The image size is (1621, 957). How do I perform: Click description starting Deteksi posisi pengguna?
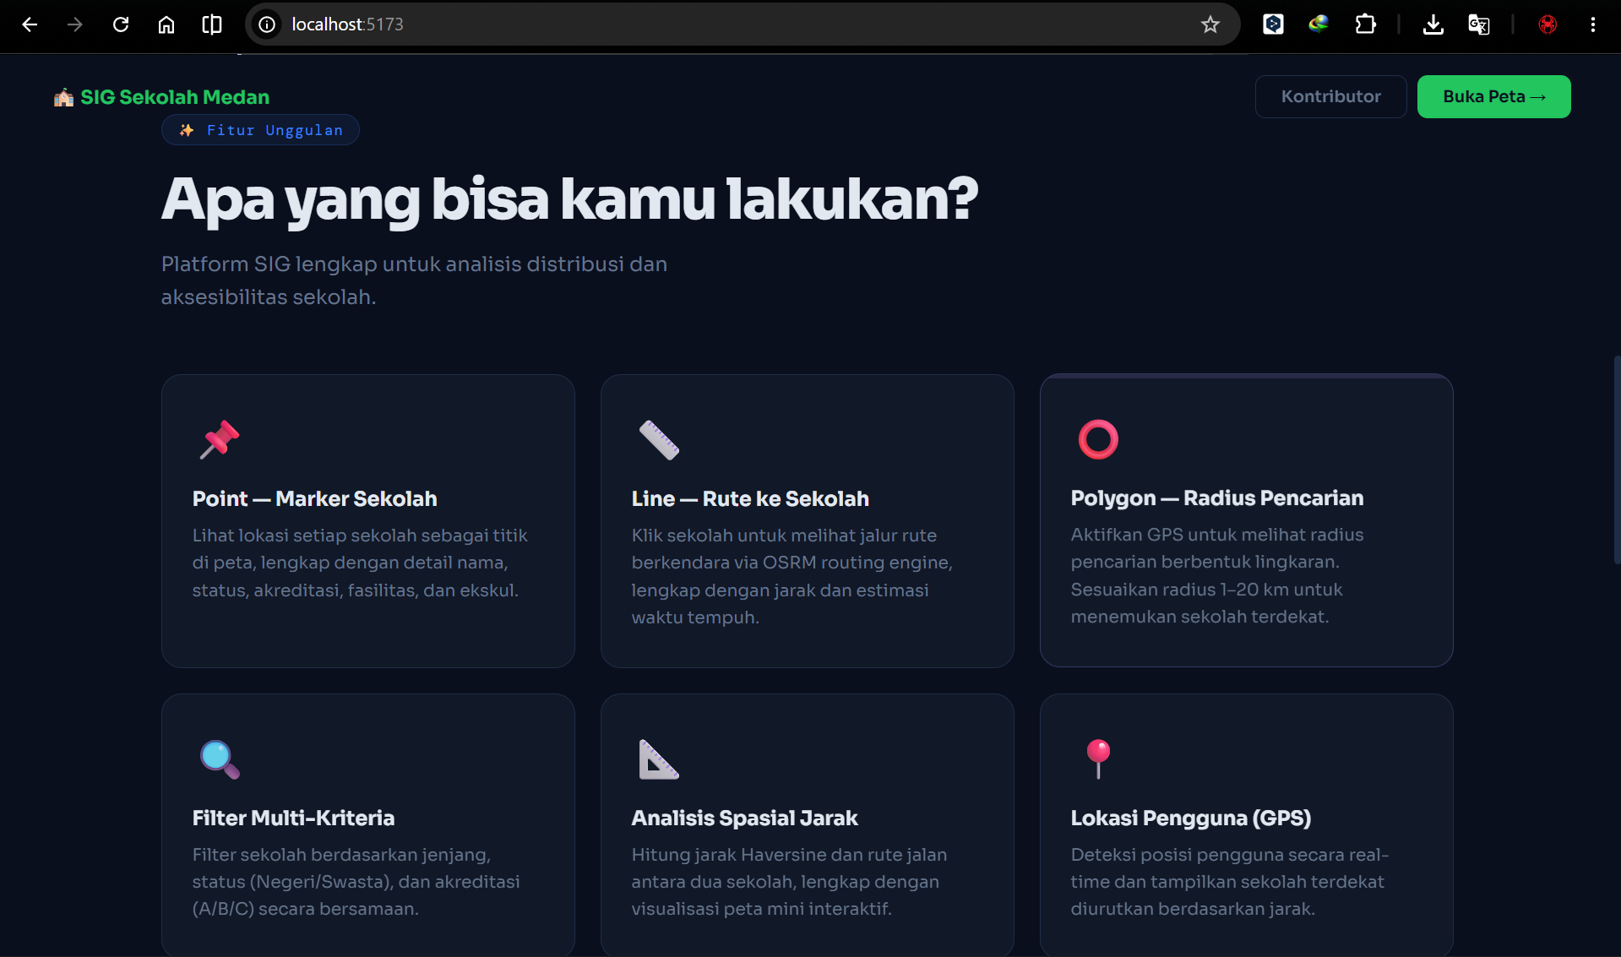pyautogui.click(x=1230, y=882)
